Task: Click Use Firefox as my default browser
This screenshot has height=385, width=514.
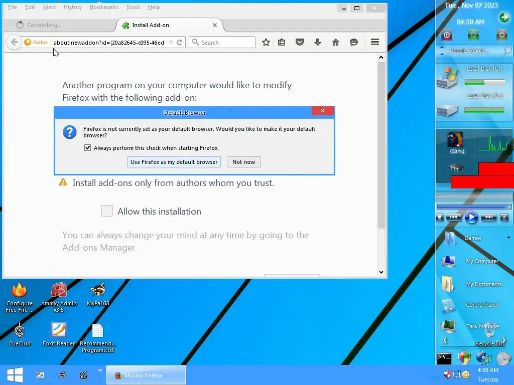Action: (x=174, y=162)
